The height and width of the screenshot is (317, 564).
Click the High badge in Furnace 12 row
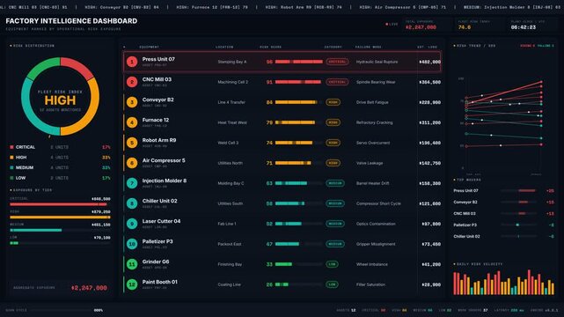tap(333, 122)
